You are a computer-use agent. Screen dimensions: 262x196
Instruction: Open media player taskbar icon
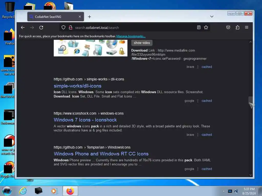(54, 191)
